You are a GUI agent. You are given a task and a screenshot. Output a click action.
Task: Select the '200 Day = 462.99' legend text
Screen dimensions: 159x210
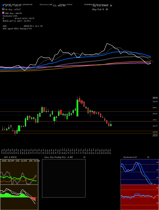point(14,13)
